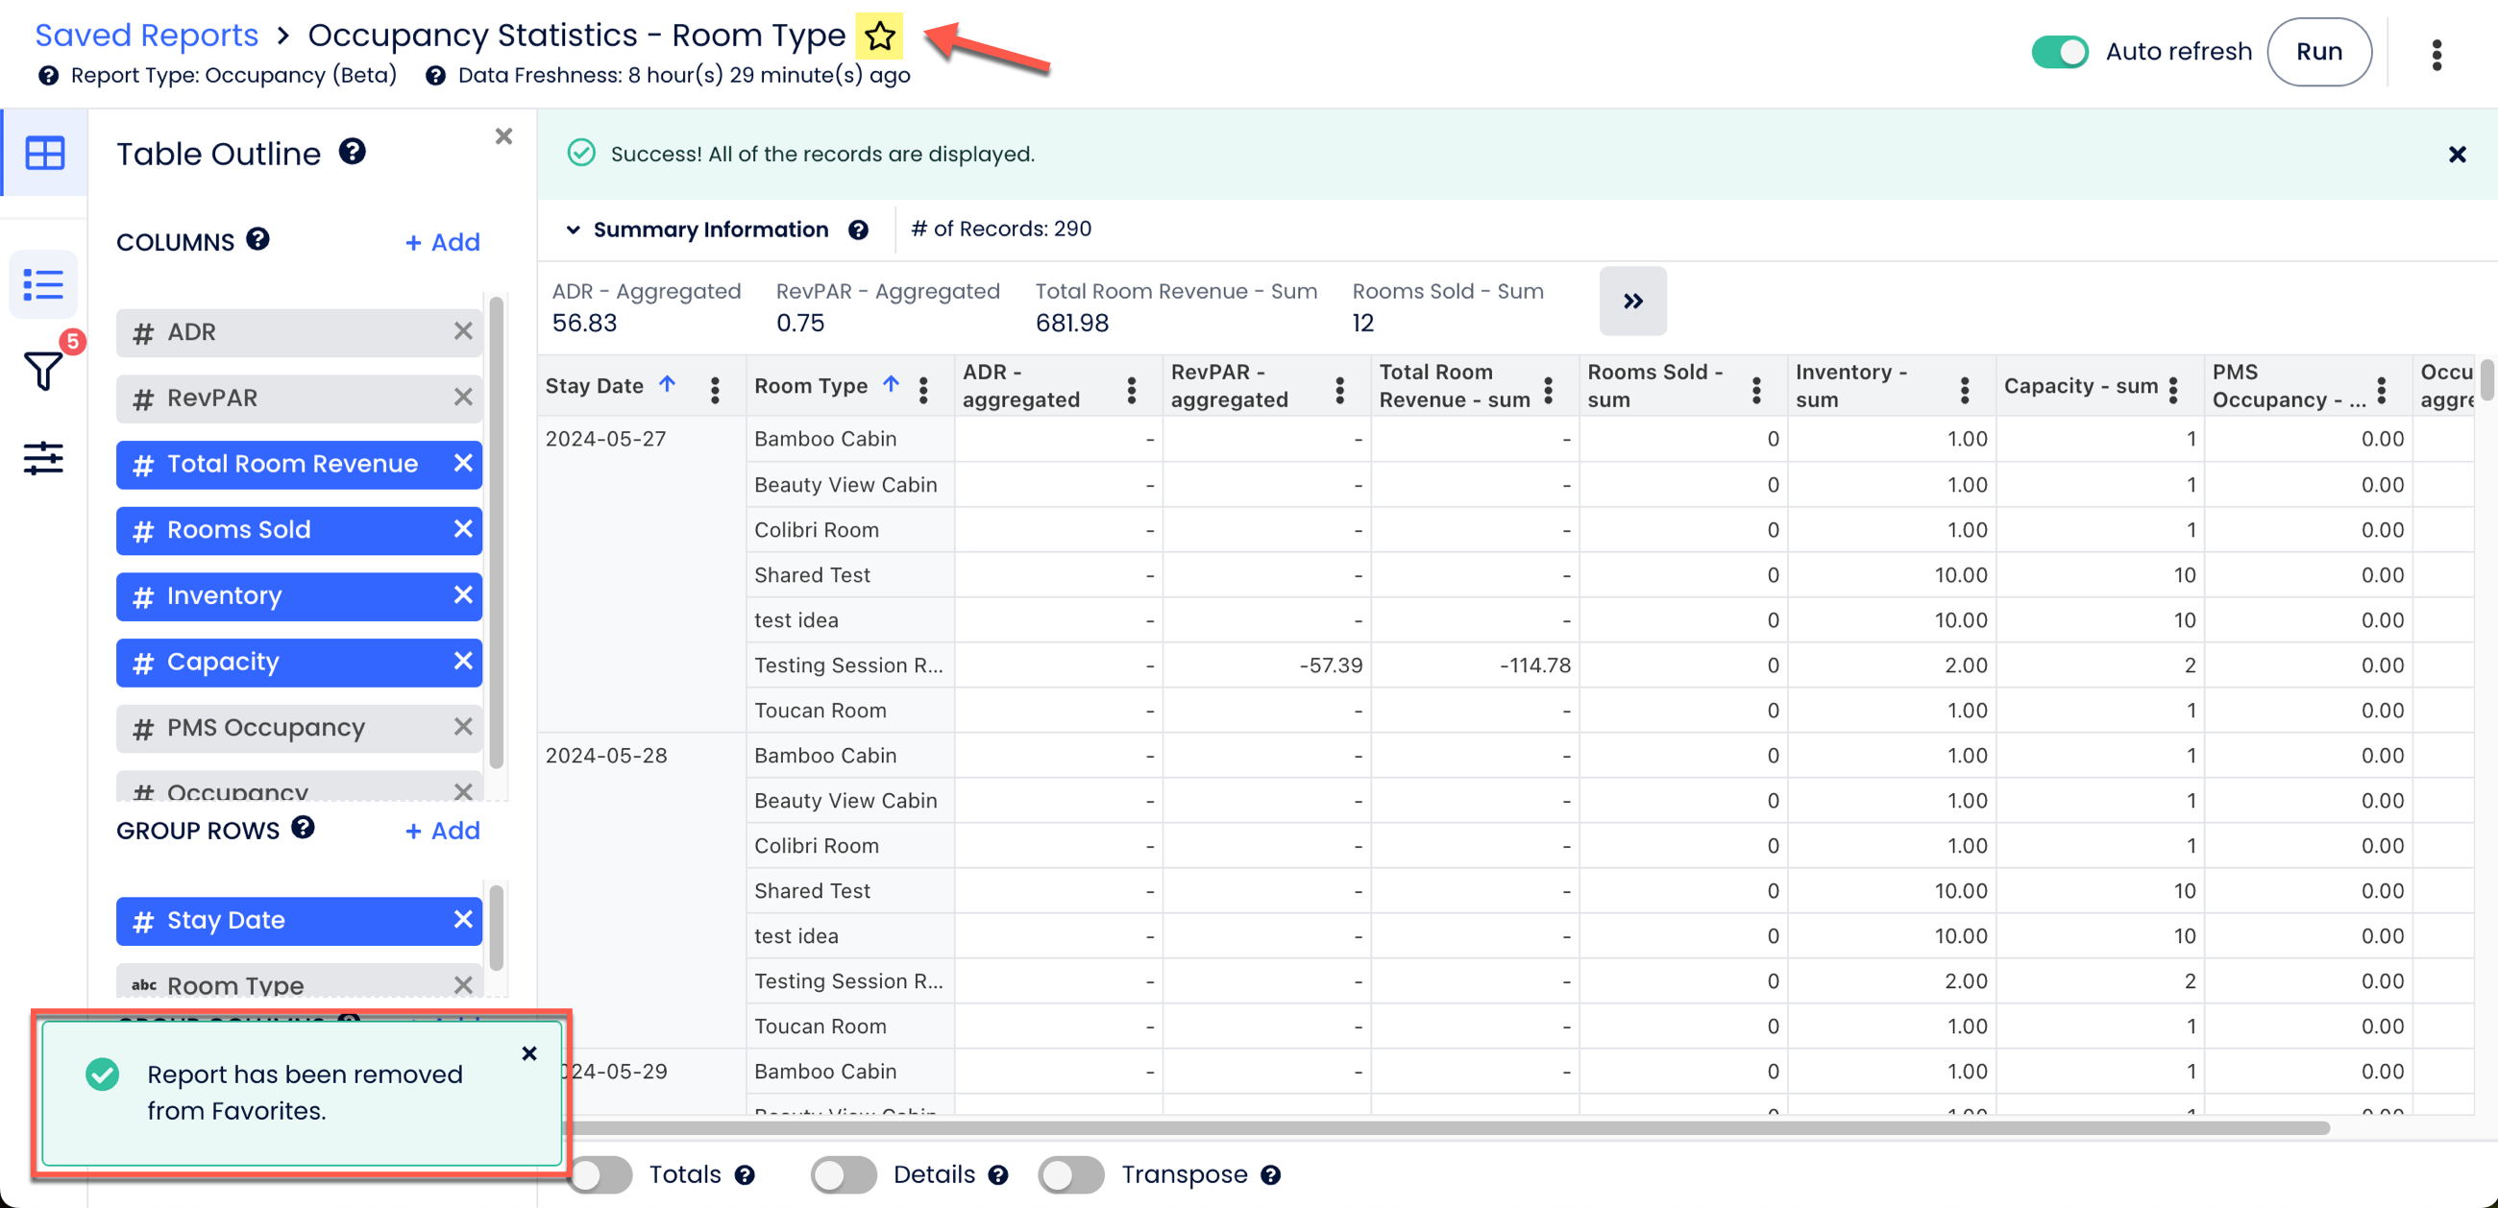Select the list outline icon in sidebar
This screenshot has width=2498, height=1208.
[43, 285]
